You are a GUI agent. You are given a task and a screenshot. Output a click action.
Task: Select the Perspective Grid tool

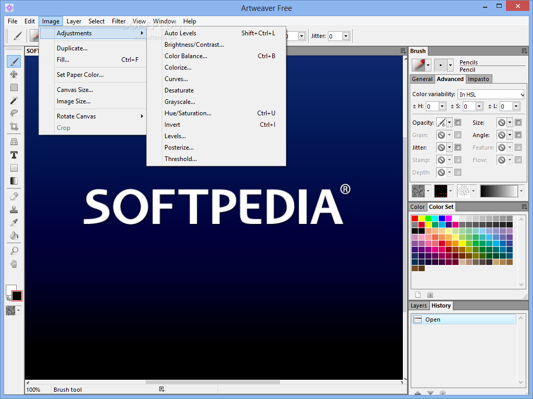coord(14,142)
